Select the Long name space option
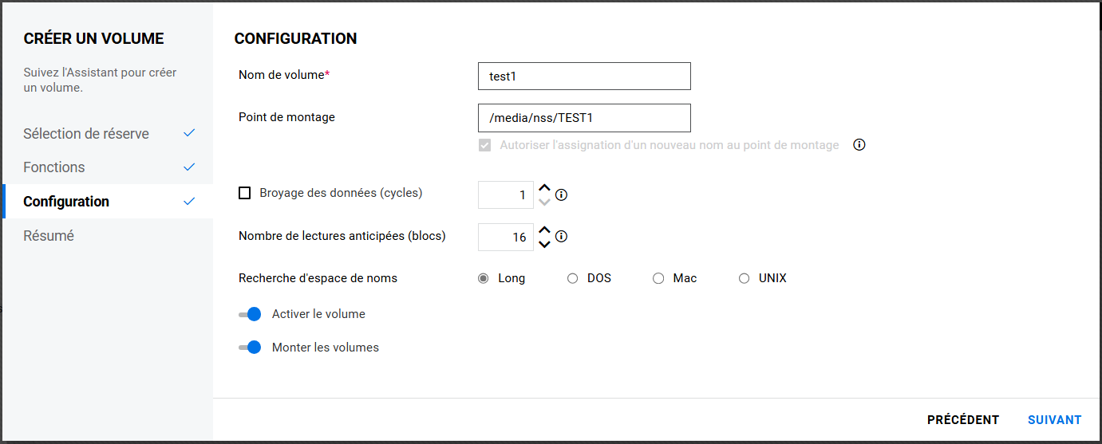 click(x=484, y=278)
